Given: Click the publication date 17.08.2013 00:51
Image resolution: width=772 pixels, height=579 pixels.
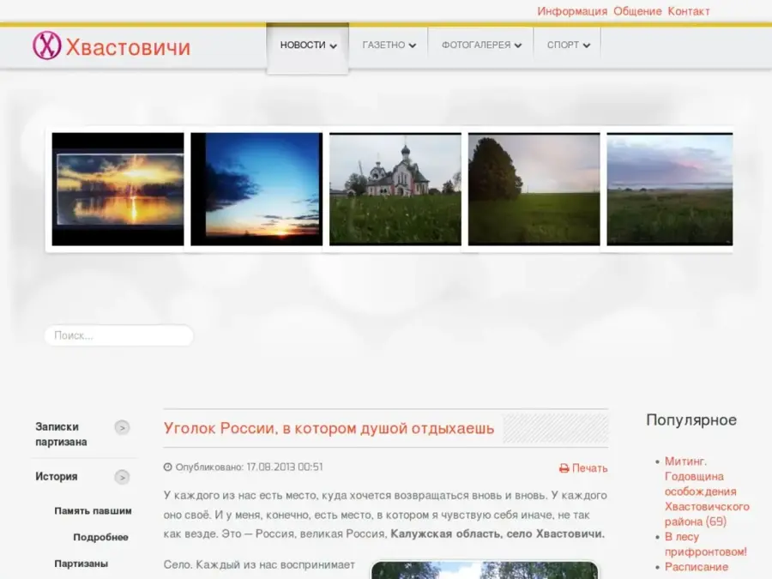Looking at the screenshot, I should pos(285,467).
